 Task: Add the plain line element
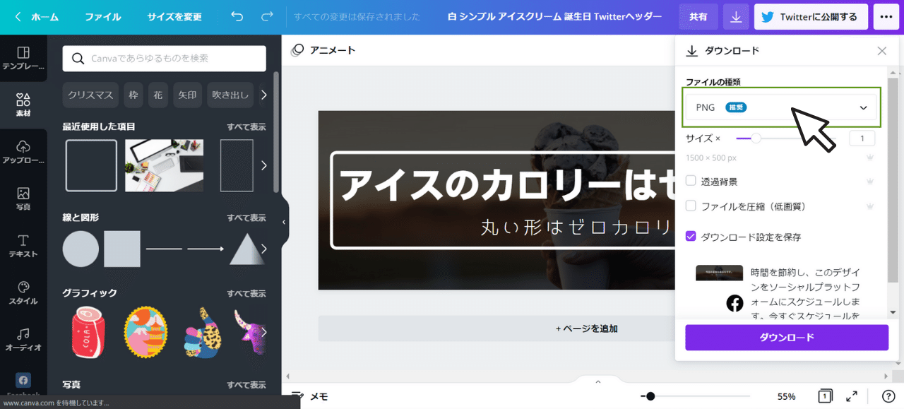(x=164, y=249)
